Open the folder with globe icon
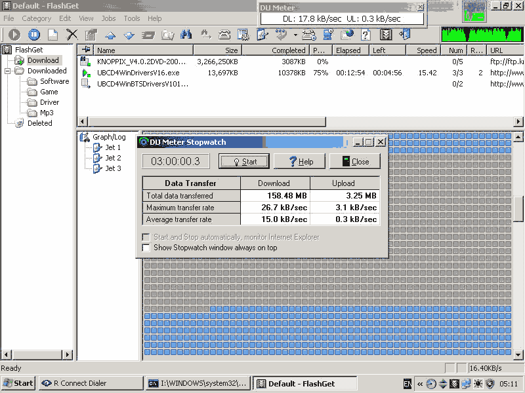Screen dimensions: 525x393 point(347,35)
